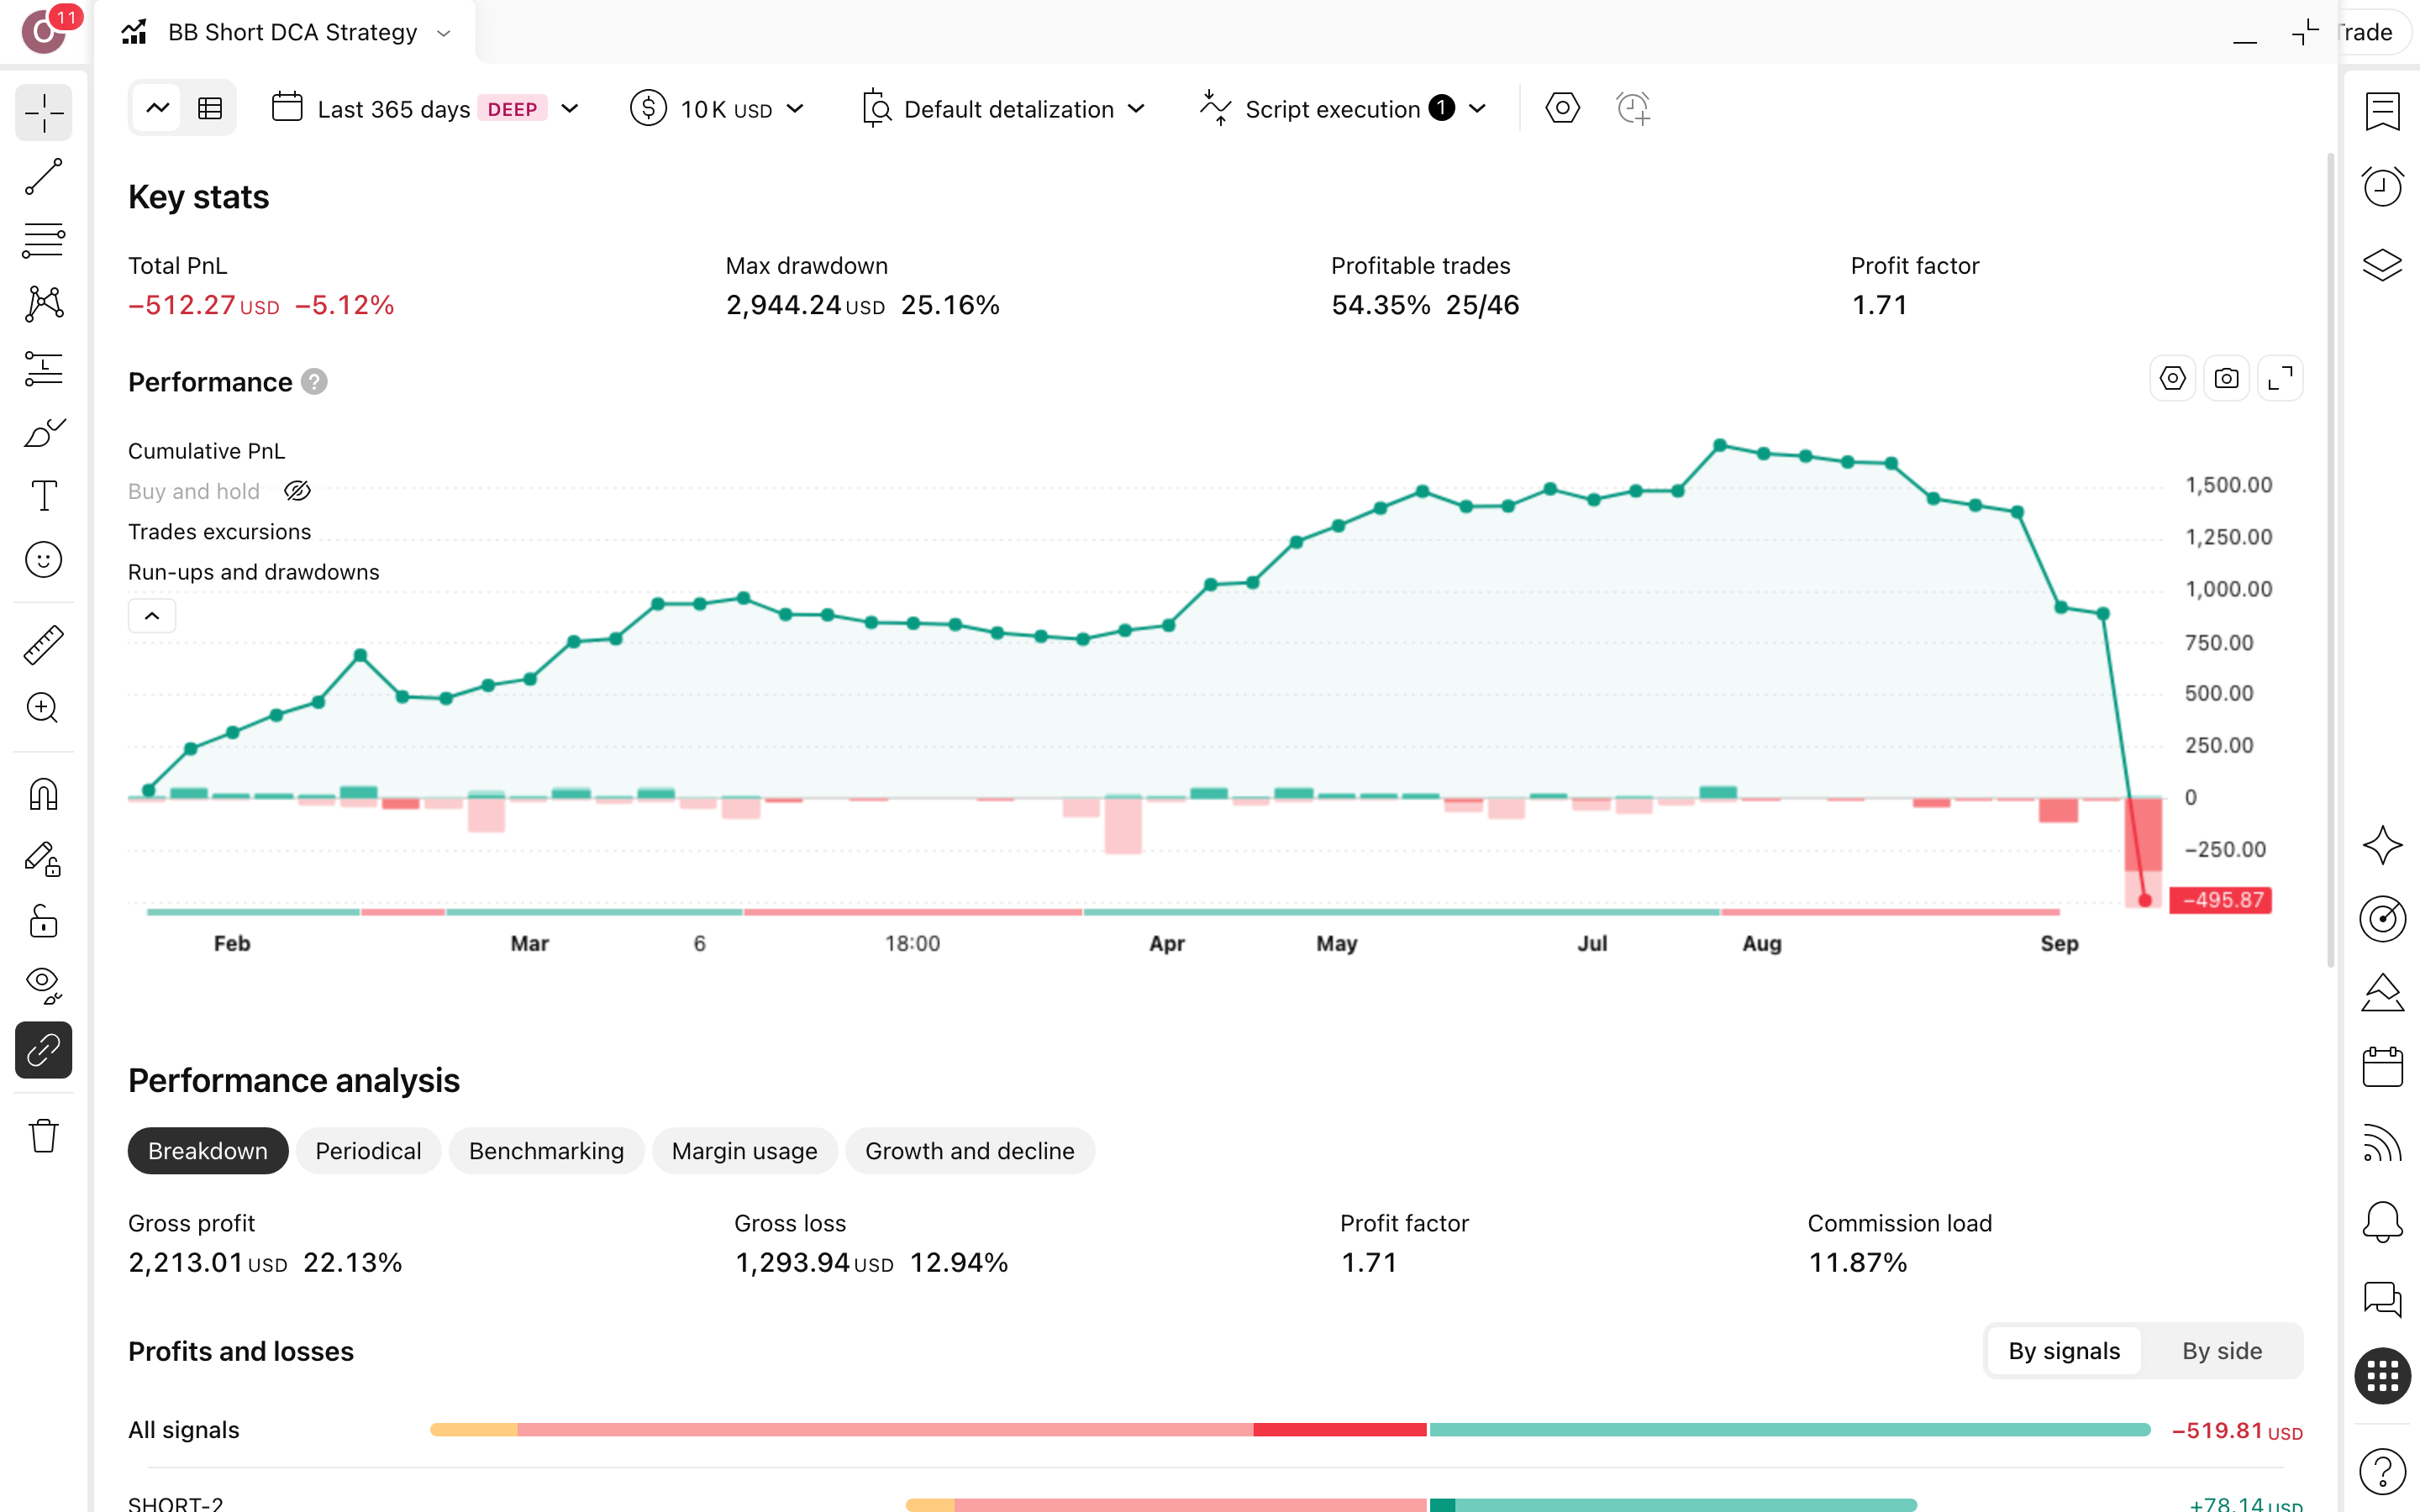The image size is (2420, 1512).
Task: Hide all drawings eye icon
Action: pyautogui.click(x=43, y=986)
